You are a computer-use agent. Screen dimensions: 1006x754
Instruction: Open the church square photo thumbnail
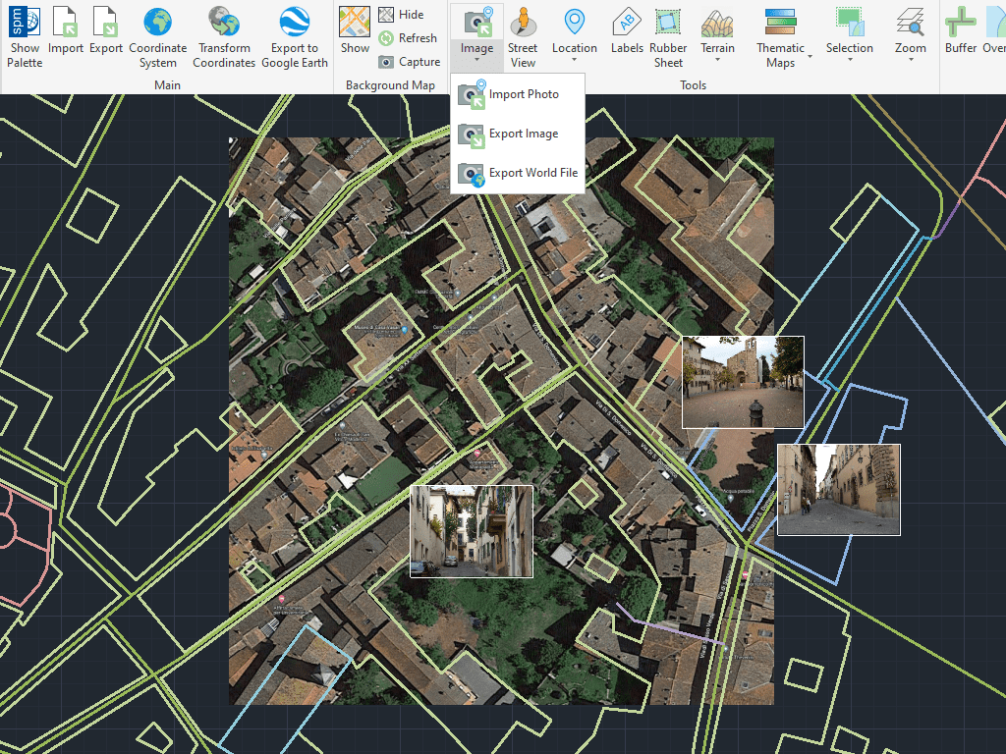point(743,382)
